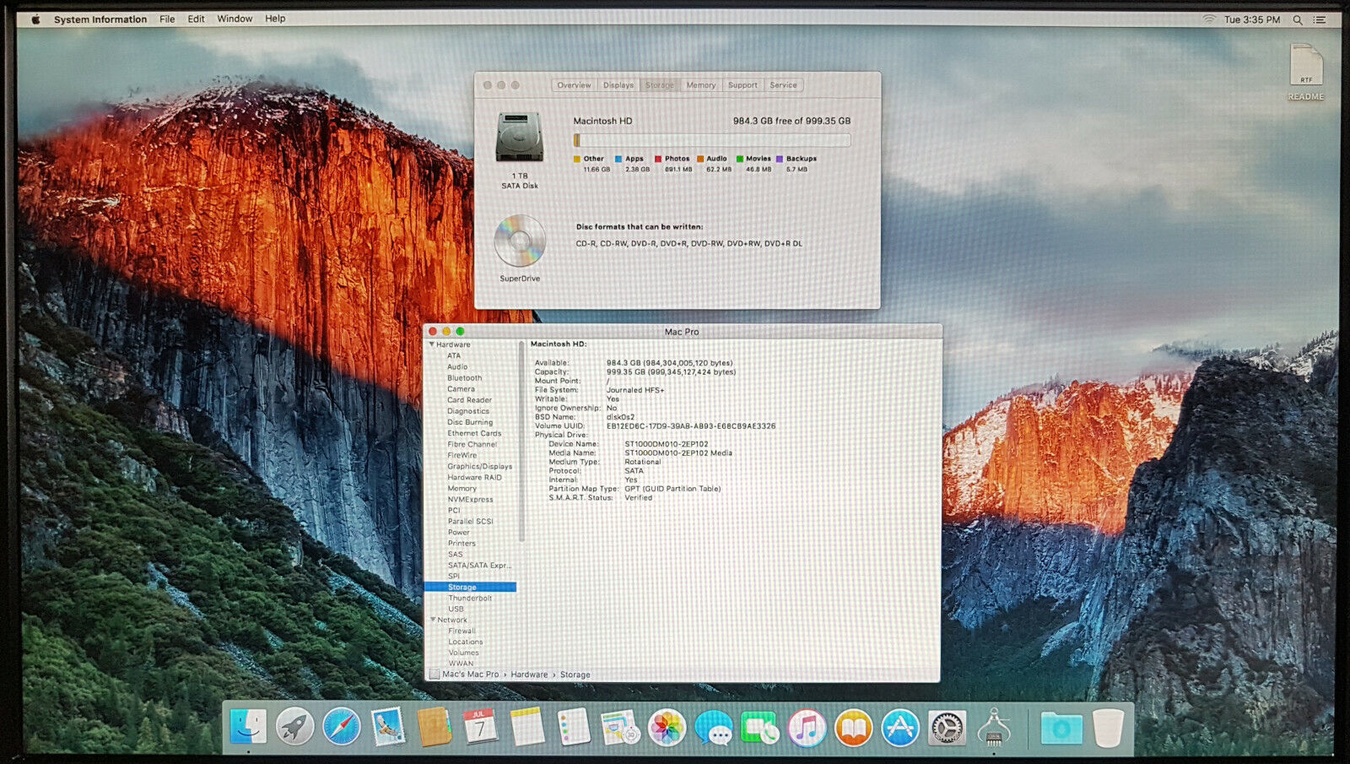Collapse the Hardware section triangle
1350x764 pixels.
(x=432, y=344)
